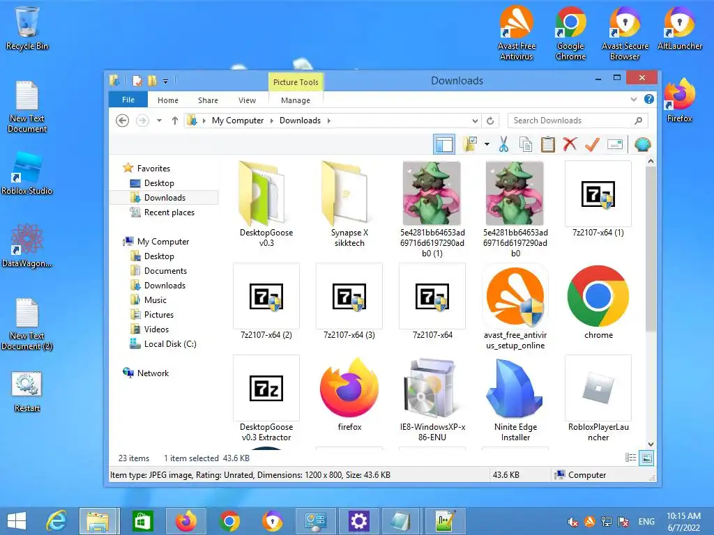This screenshot has width=714, height=535.
Task: Select the RobloxPlayerLauncher file
Action: (x=598, y=399)
